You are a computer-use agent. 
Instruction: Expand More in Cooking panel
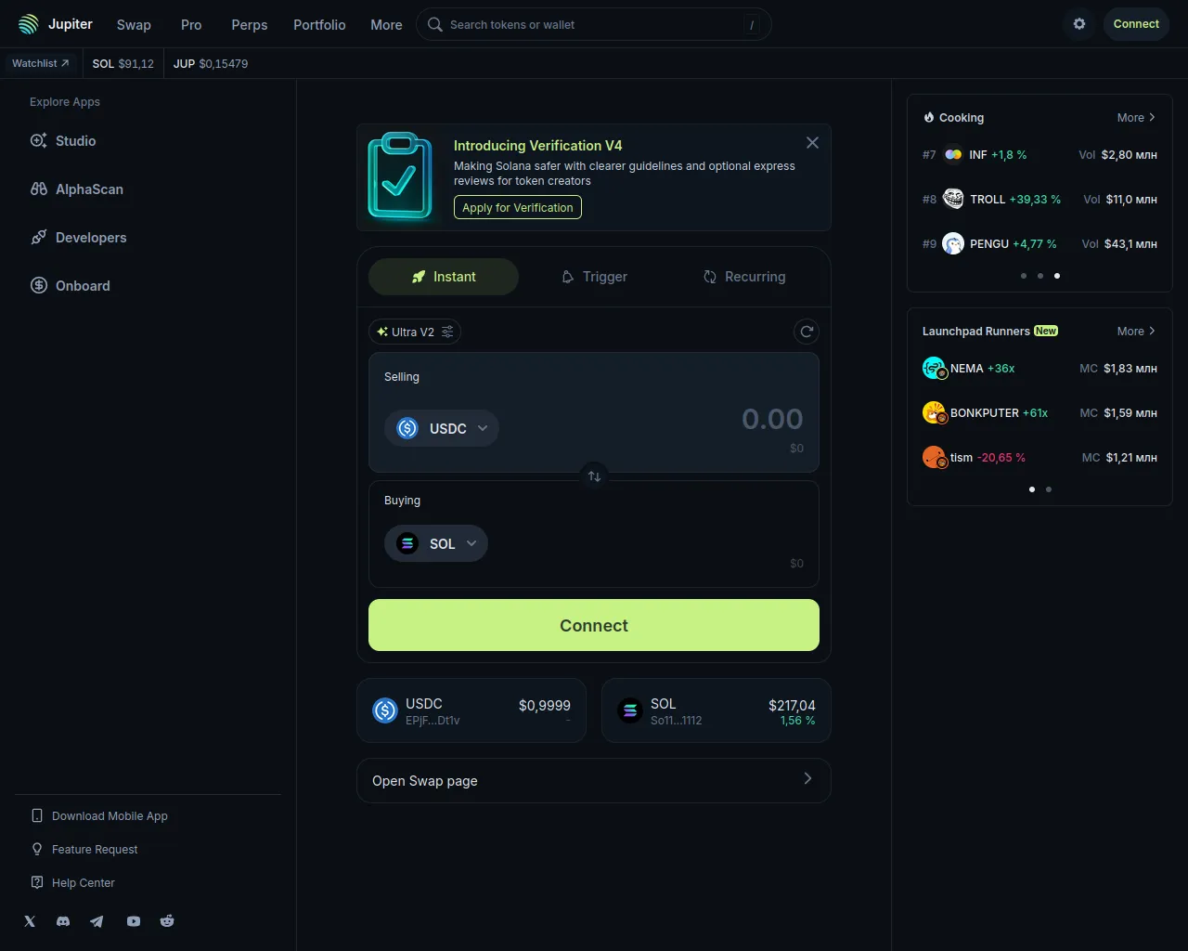pyautogui.click(x=1136, y=118)
